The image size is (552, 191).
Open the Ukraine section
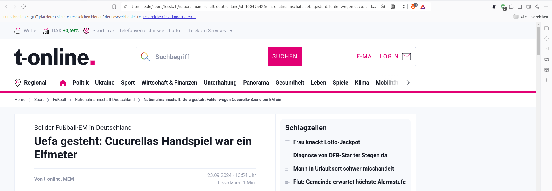pos(105,83)
